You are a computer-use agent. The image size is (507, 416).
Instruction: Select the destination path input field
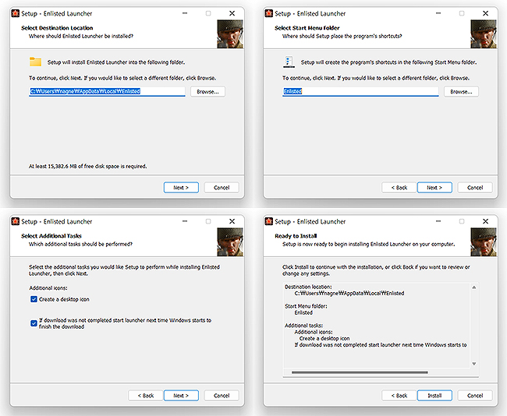pyautogui.click(x=107, y=91)
